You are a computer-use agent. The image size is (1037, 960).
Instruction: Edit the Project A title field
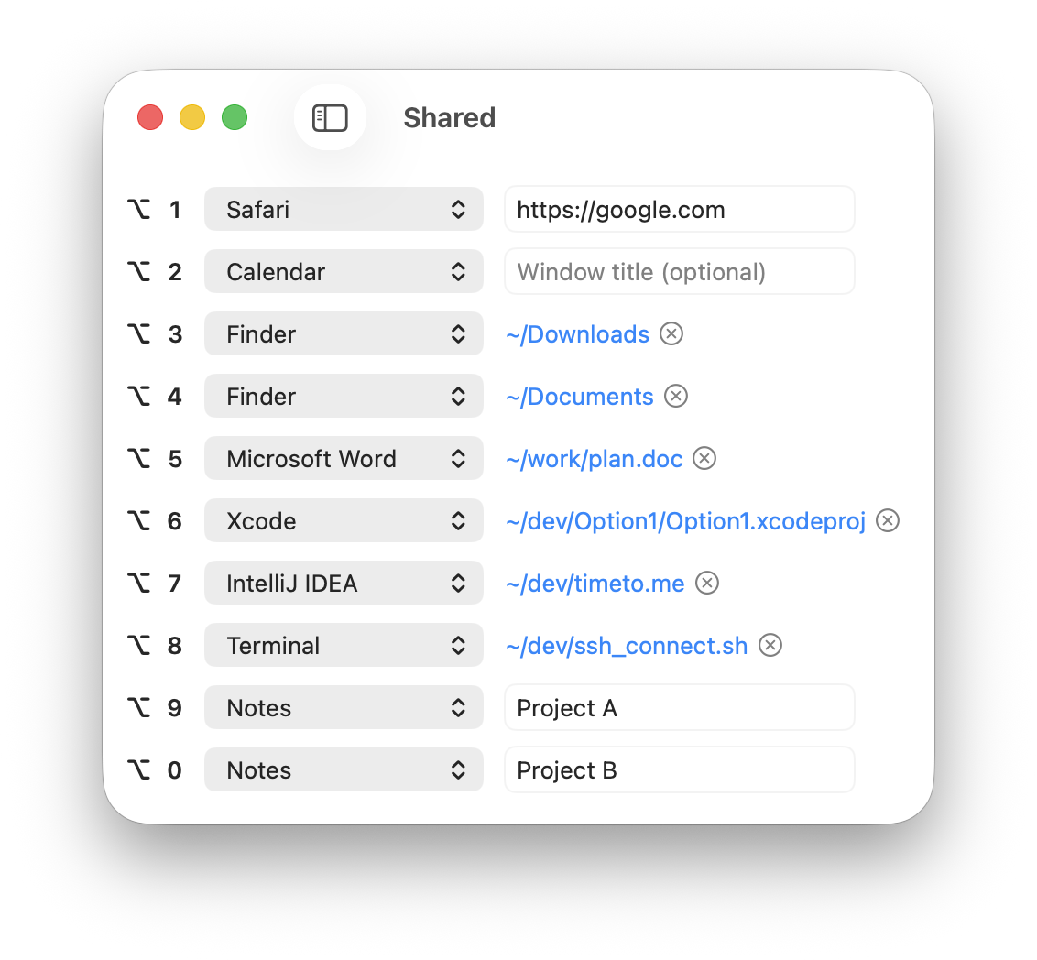(679, 707)
